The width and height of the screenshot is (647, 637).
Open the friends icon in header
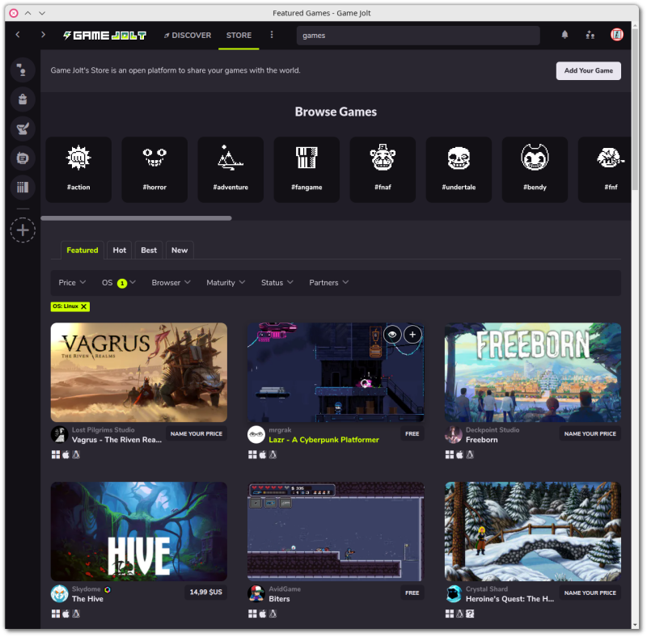[590, 35]
